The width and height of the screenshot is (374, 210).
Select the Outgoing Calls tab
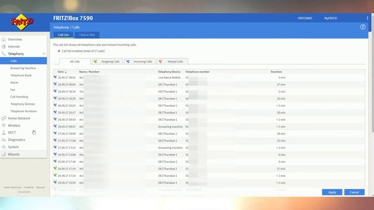[x=108, y=61]
